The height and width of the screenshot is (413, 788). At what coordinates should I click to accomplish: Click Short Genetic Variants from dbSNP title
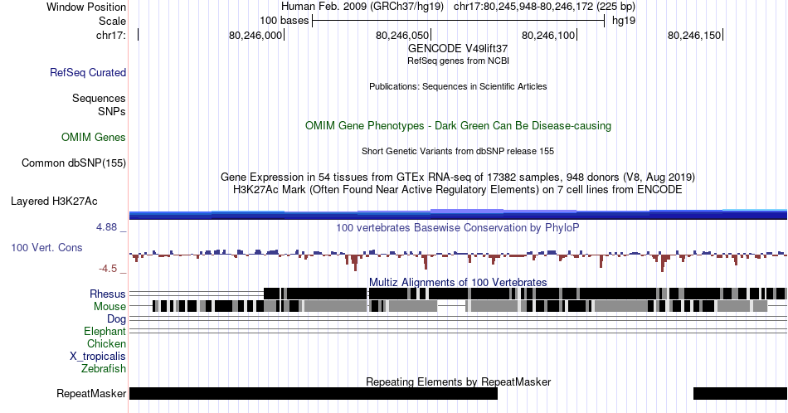click(x=458, y=151)
